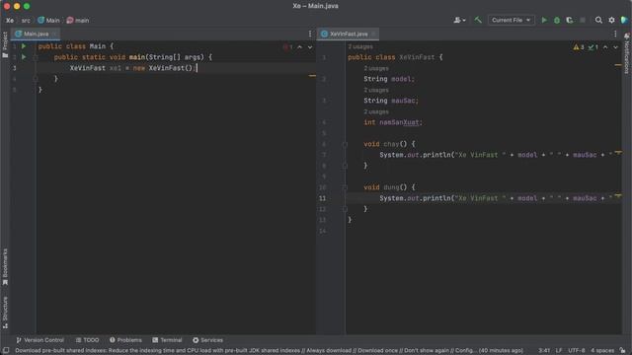Go to previous highlighted error in Main.java
632x355 pixels.
pos(299,47)
